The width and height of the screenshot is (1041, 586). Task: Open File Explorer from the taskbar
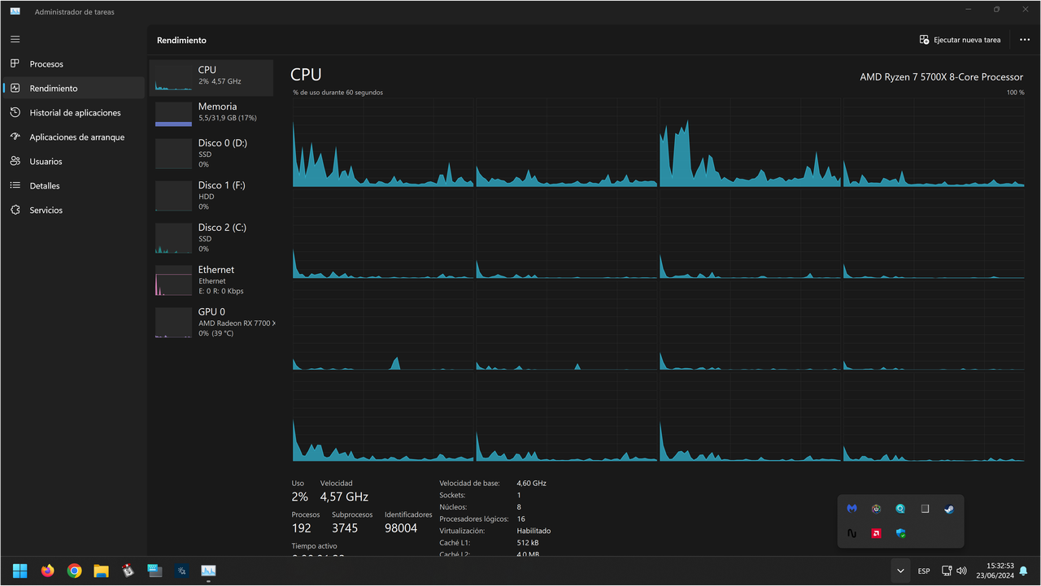coord(101,571)
